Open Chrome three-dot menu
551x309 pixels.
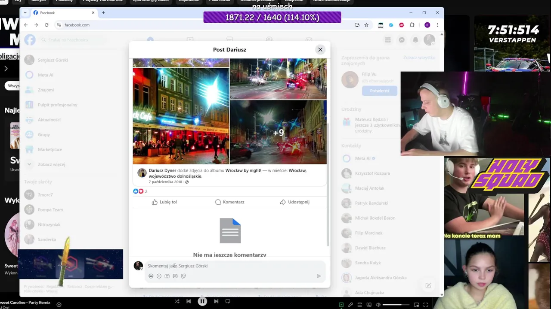[437, 25]
